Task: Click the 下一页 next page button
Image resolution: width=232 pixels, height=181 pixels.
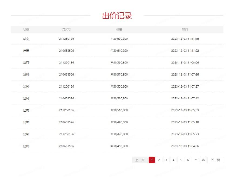Action: [x=215, y=160]
